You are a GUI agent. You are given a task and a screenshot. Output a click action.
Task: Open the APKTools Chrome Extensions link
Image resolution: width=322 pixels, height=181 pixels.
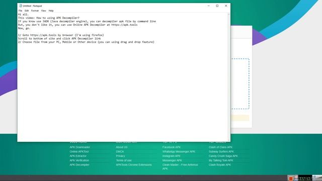coord(134,165)
